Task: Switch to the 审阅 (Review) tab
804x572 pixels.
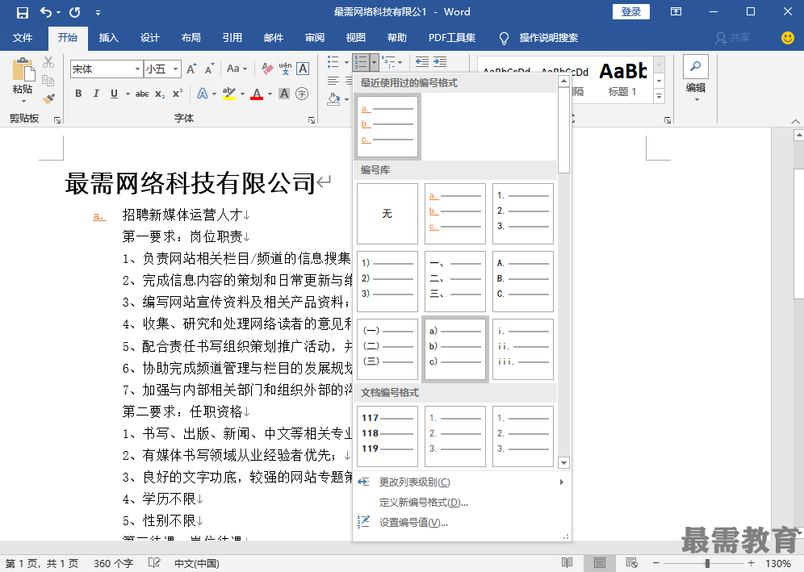Action: tap(314, 37)
